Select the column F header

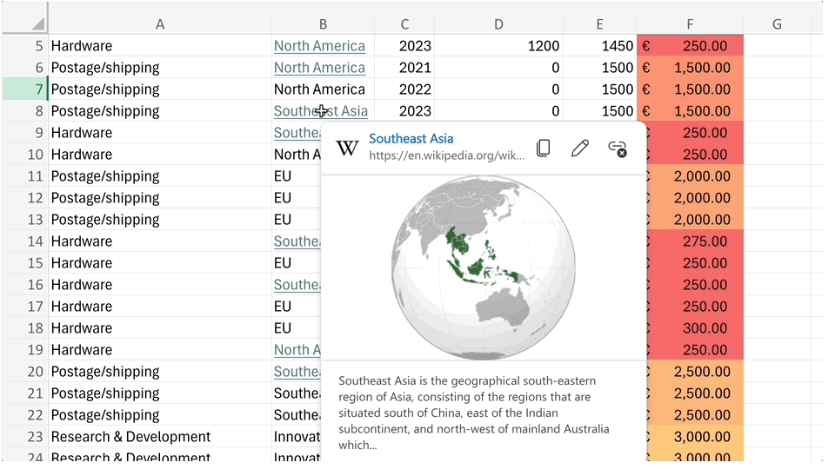(x=690, y=24)
